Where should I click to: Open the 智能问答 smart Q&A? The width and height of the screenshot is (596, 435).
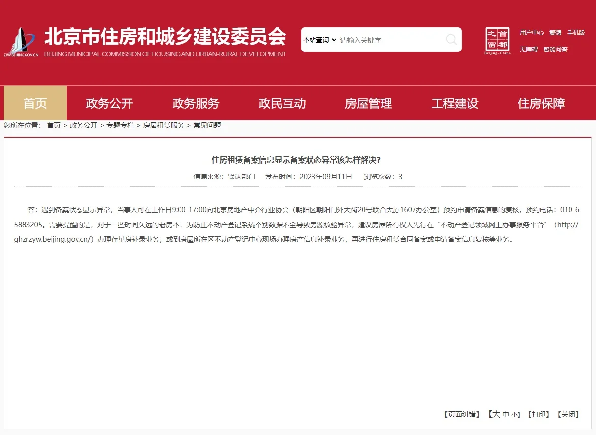click(x=555, y=50)
